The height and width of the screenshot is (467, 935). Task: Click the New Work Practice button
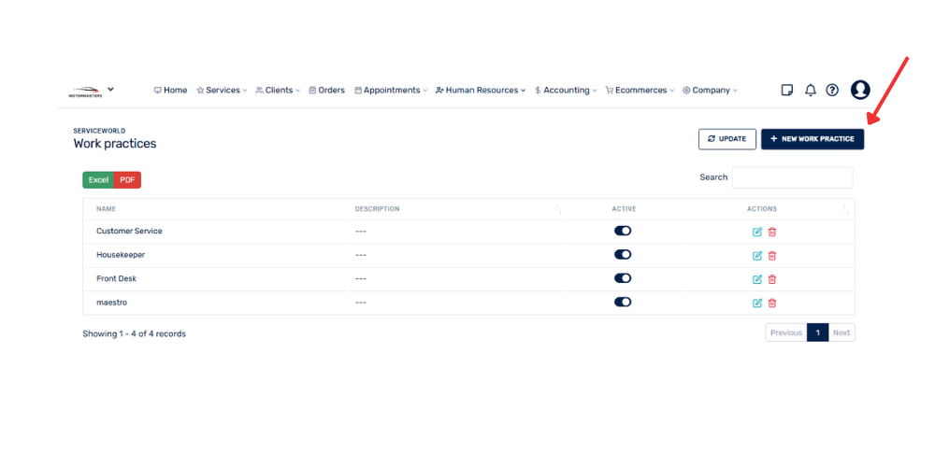(813, 139)
